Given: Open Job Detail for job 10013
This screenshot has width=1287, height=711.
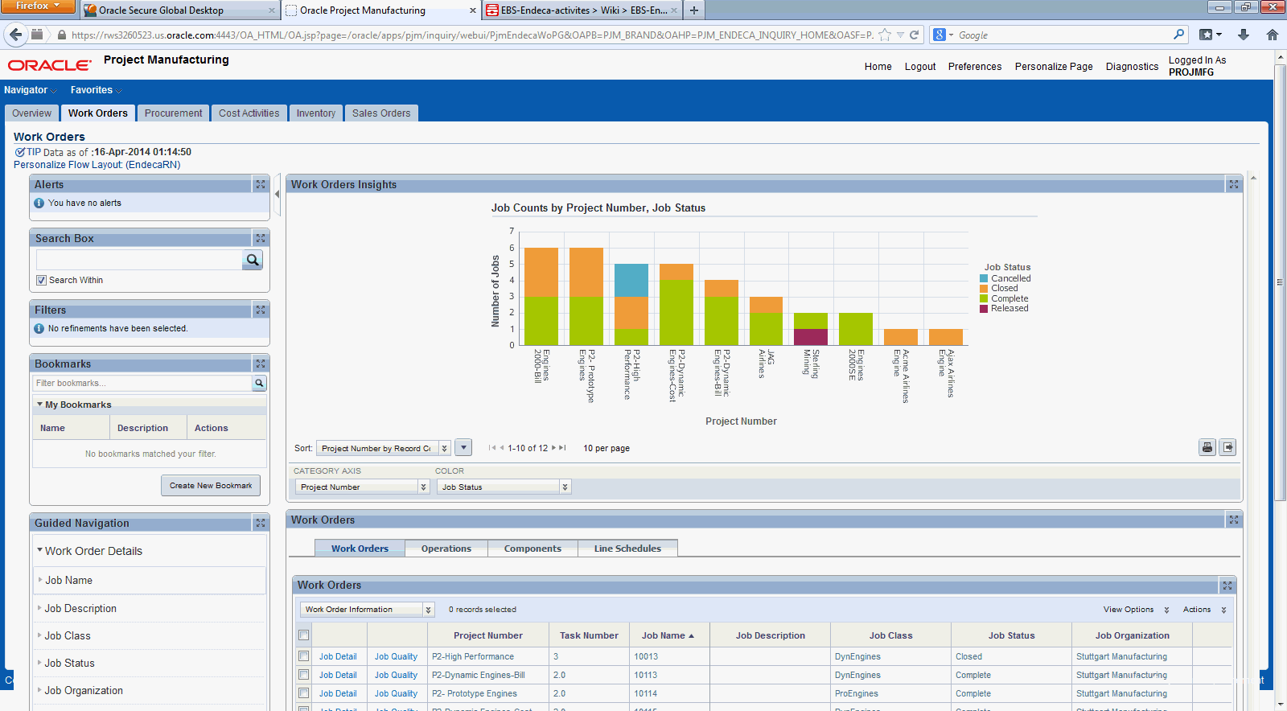Looking at the screenshot, I should (x=338, y=656).
